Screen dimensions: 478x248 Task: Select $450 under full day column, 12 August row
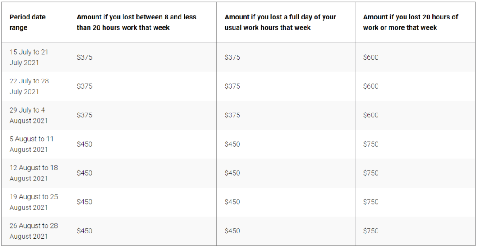[232, 173]
